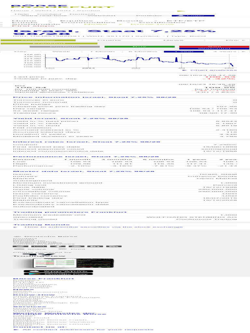
Task: Click the blue Watchlist button under Sell
Action: pos(214,48)
